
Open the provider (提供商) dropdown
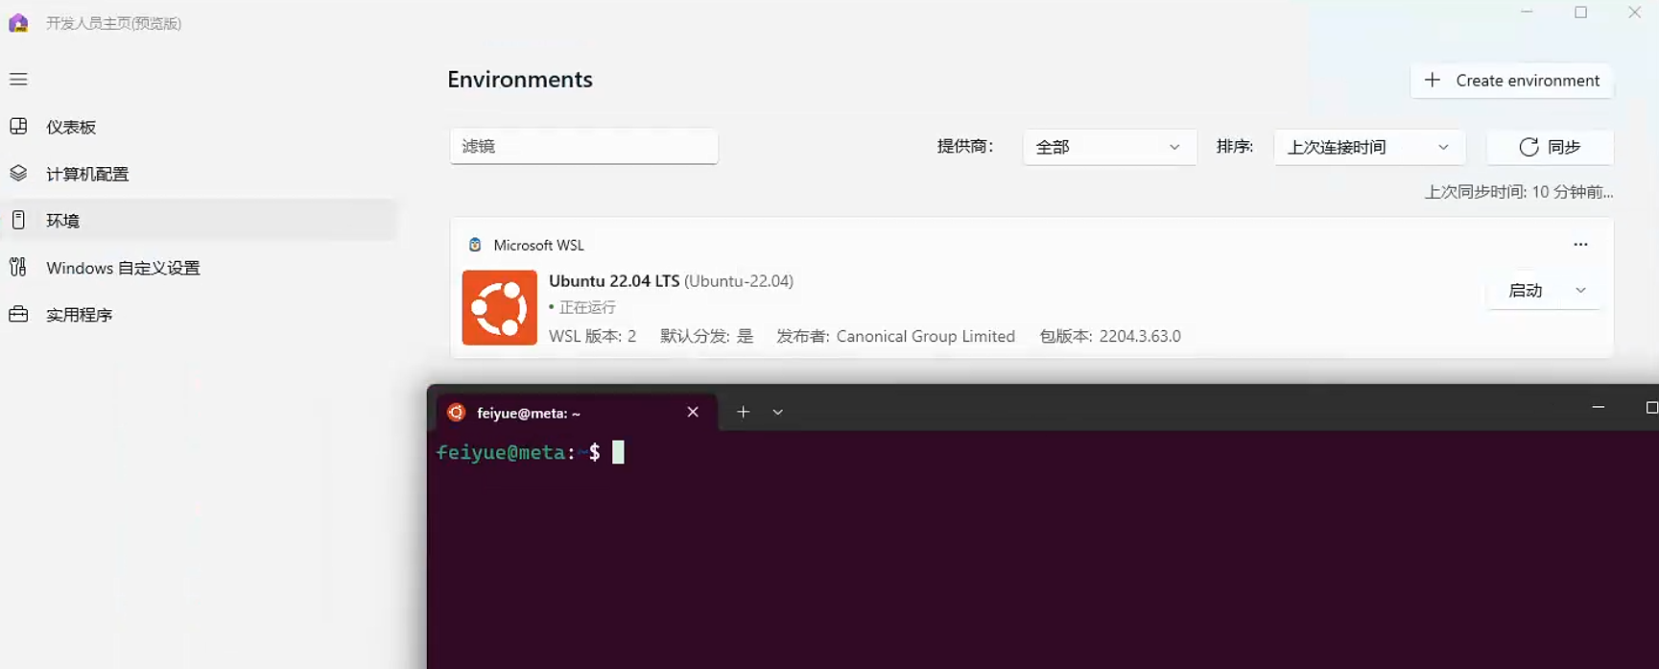pyautogui.click(x=1108, y=147)
